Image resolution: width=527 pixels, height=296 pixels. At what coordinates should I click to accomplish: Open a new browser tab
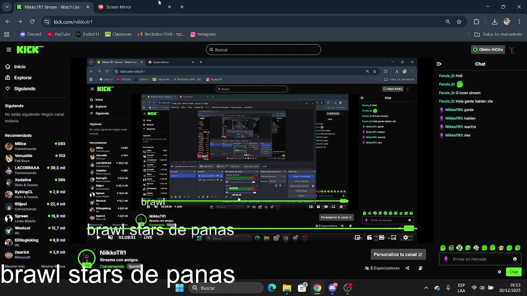tap(182, 7)
